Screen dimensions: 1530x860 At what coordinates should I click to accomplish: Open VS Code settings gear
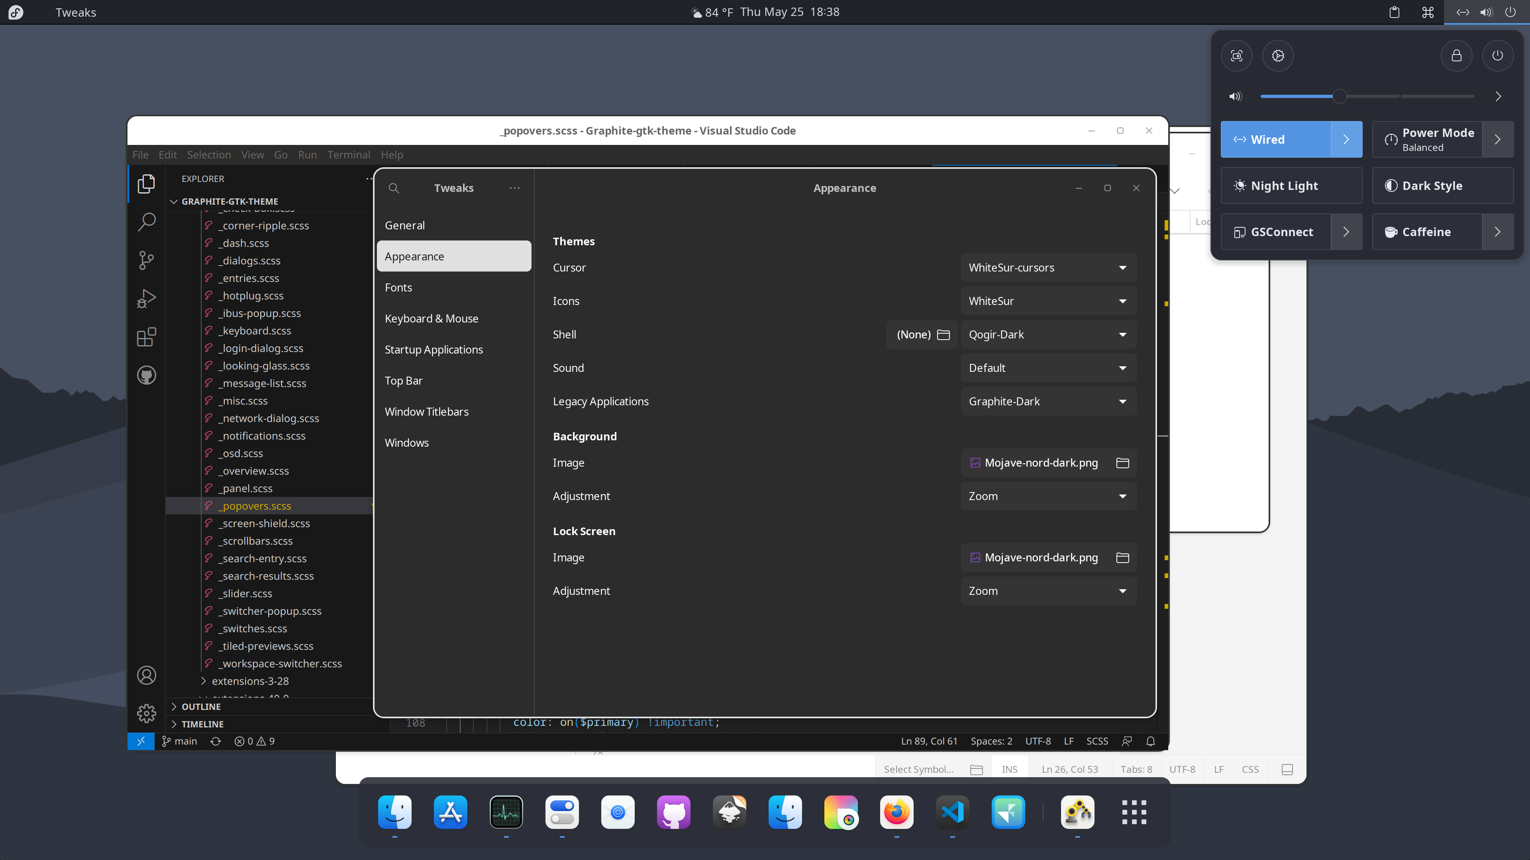(x=146, y=713)
